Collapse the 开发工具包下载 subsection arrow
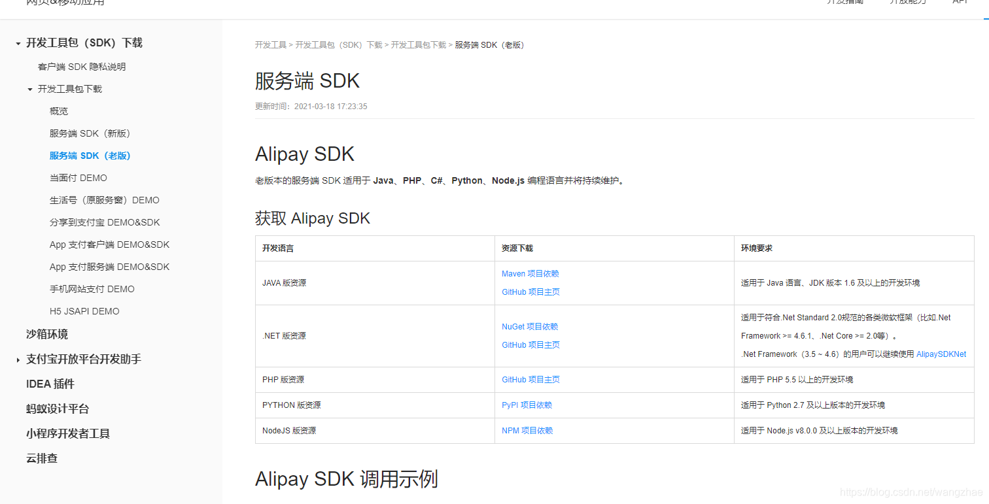The width and height of the screenshot is (989, 504). 30,90
